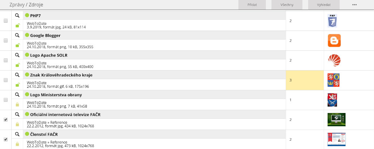
Task: Click the magnifier icon for Členství FAČR
Action: (17, 134)
